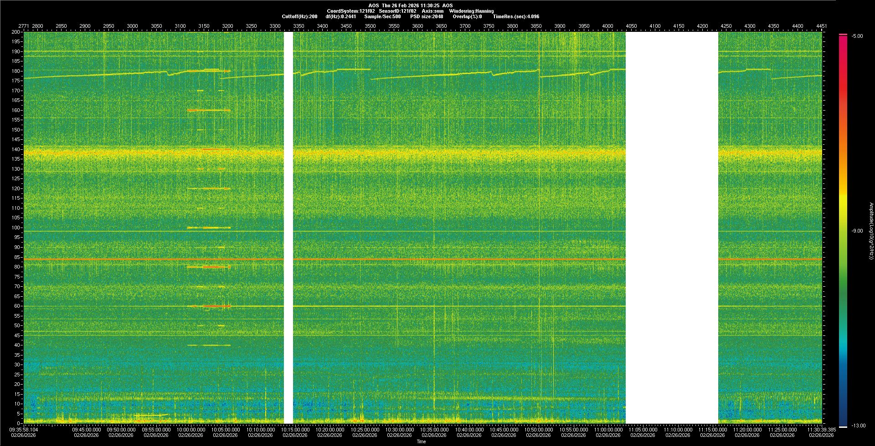Click the narrow white gap near 10:15

288,228
